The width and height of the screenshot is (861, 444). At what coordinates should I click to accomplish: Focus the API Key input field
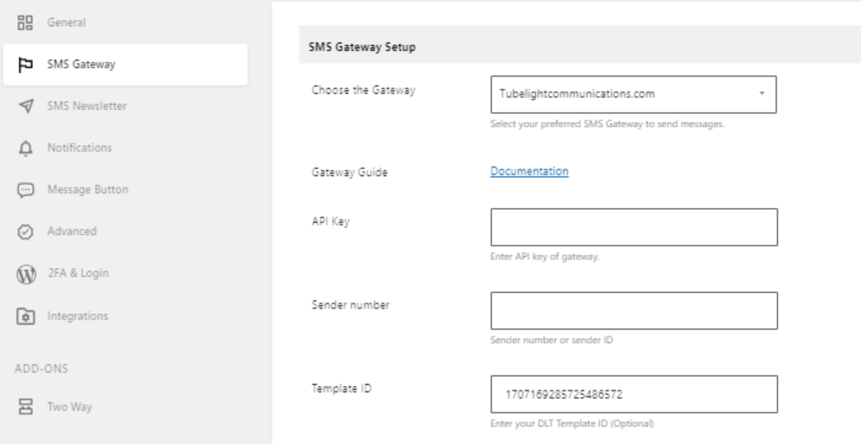(x=634, y=227)
